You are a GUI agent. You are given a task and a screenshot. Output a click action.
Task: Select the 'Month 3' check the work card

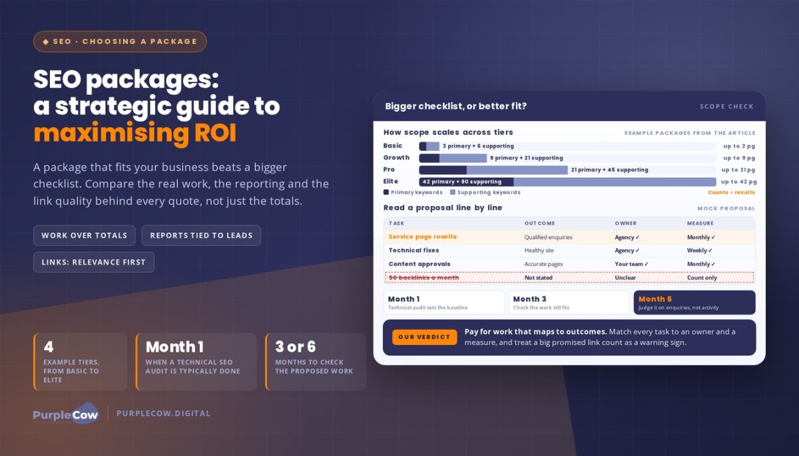tap(569, 302)
